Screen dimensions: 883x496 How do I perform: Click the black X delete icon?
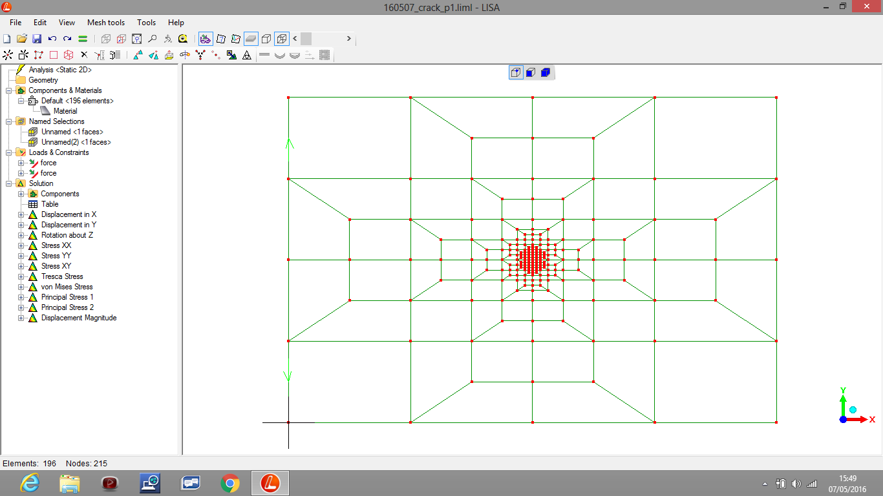[x=83, y=55]
